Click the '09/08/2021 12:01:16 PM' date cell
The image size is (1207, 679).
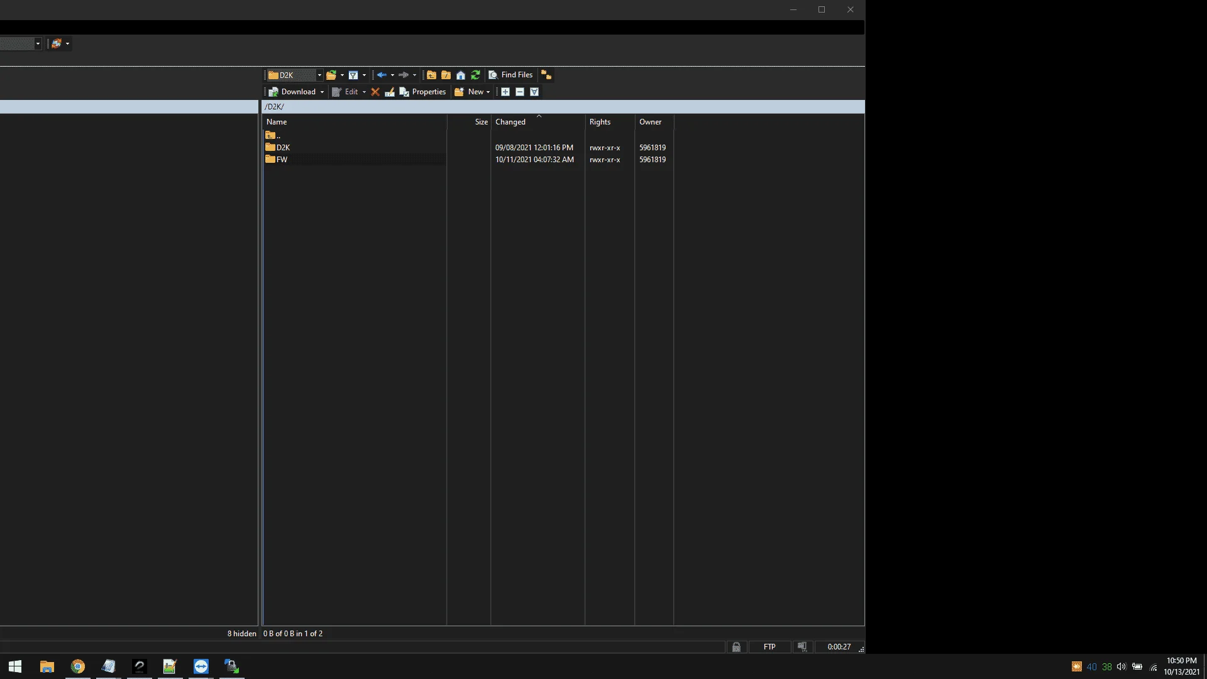[534, 148]
